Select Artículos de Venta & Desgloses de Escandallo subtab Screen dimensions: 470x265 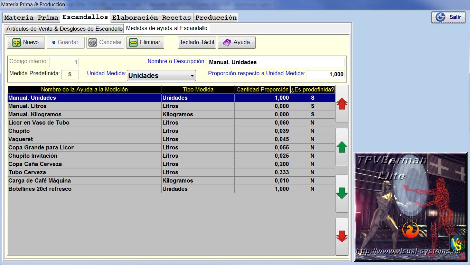click(x=64, y=29)
